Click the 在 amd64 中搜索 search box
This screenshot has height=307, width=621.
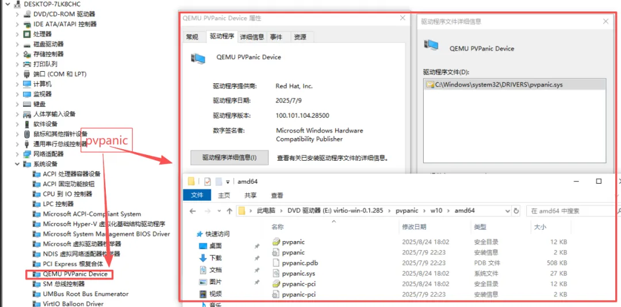(573, 211)
